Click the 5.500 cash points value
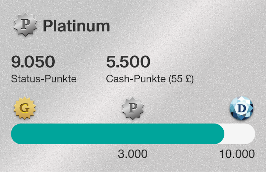This screenshot has height=172, width=266. click(x=128, y=62)
